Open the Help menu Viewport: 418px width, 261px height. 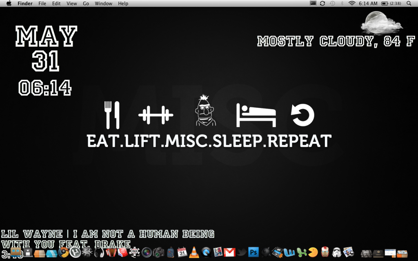123,3
